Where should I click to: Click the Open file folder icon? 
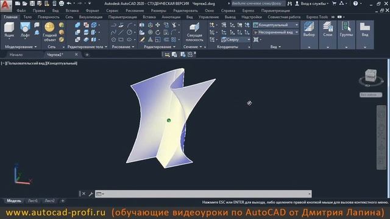pos(24,4)
